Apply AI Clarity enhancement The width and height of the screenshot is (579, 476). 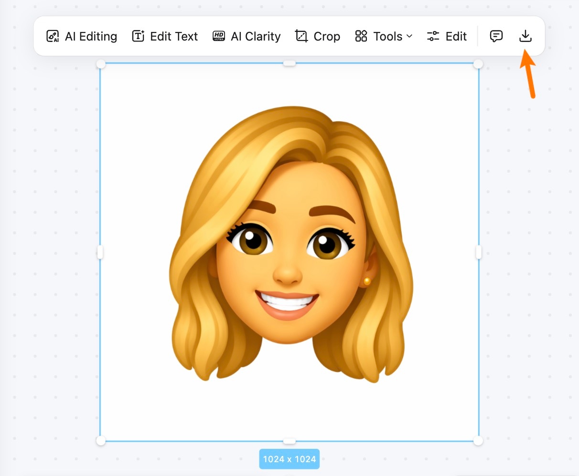click(x=247, y=36)
